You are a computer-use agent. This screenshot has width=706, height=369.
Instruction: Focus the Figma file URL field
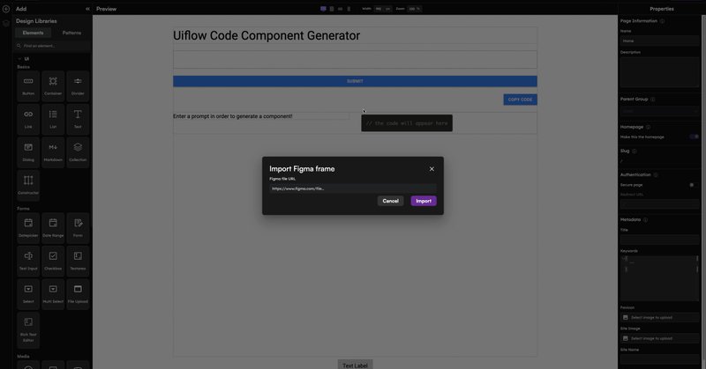click(x=352, y=188)
